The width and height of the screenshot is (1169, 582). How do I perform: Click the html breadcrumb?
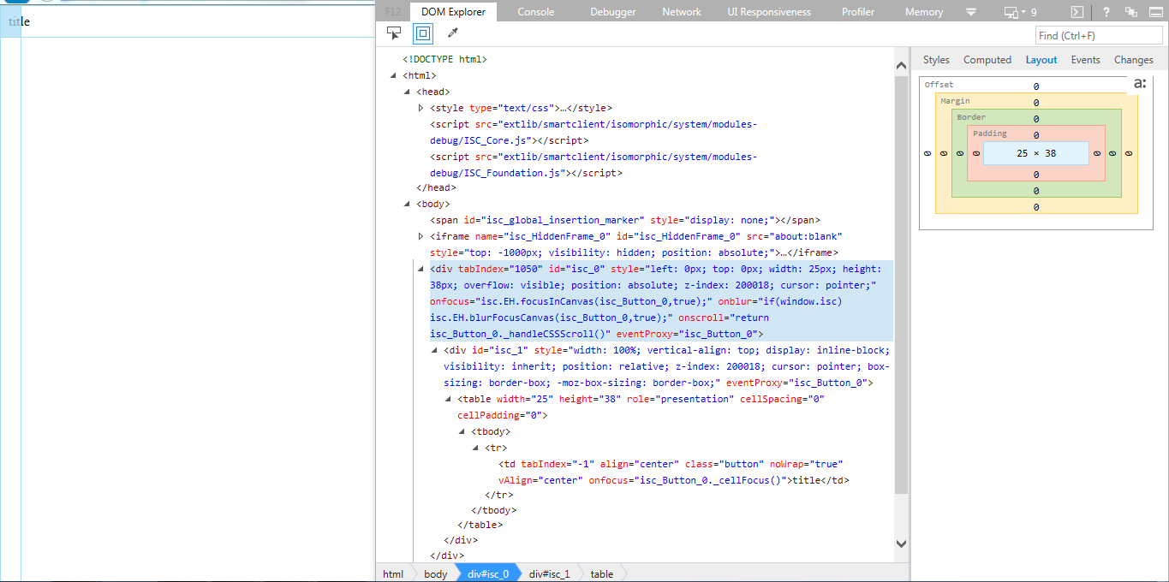click(393, 573)
